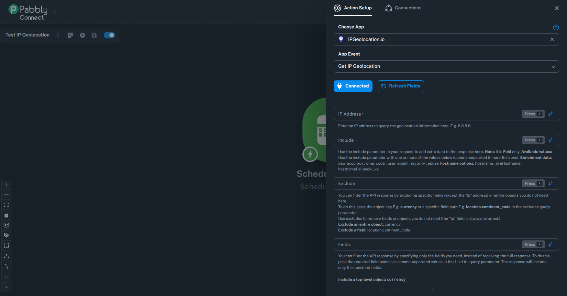Open the App Event dropdown

[446, 66]
